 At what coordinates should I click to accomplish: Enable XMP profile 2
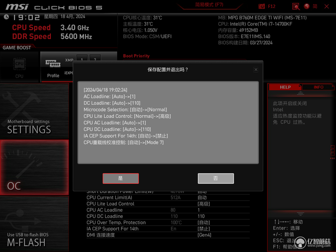tap(95, 58)
